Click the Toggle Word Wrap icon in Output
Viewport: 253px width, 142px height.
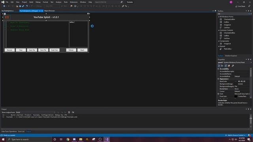(x=73, y=112)
